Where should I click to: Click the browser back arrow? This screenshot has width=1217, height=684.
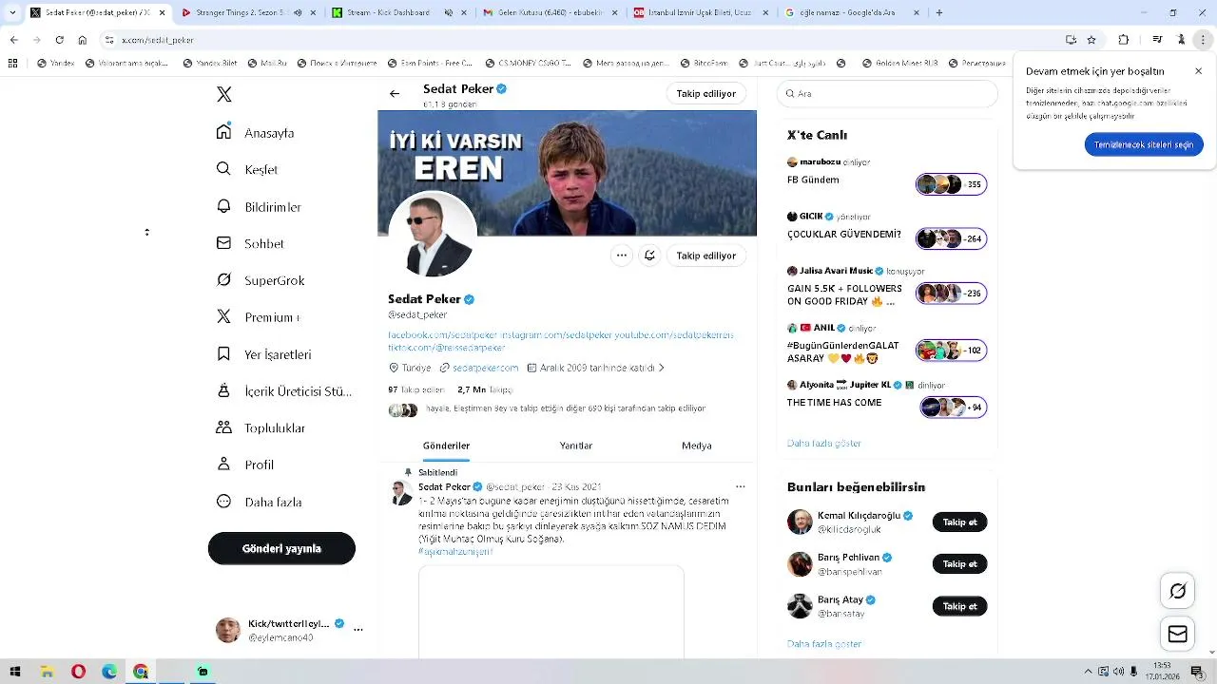pyautogui.click(x=14, y=40)
